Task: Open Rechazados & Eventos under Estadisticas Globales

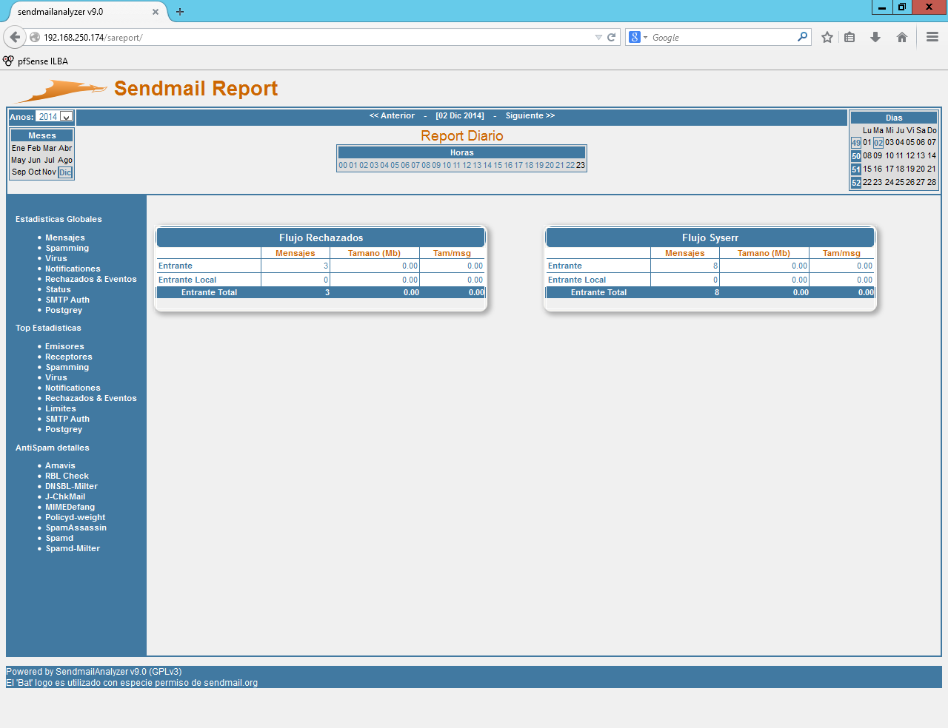Action: click(x=91, y=279)
